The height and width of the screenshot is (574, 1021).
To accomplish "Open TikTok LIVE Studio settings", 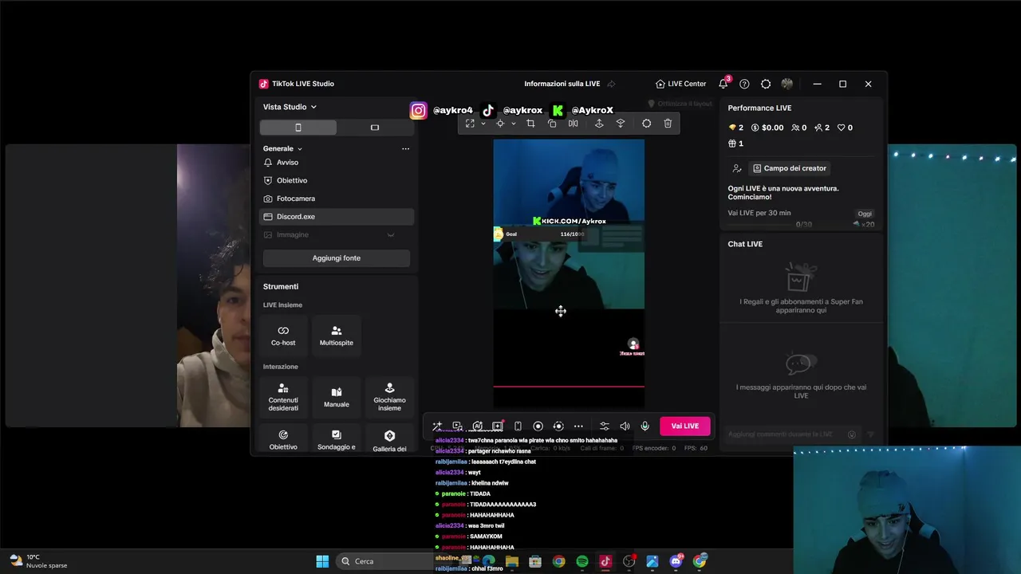I will [766, 84].
